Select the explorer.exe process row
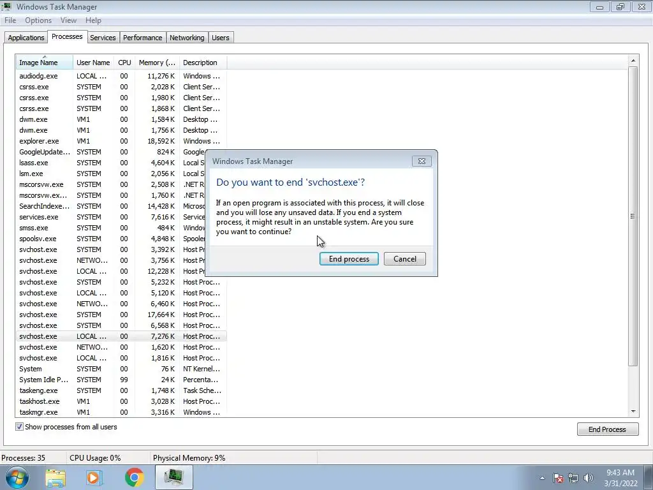The height and width of the screenshot is (490, 653). click(x=121, y=141)
